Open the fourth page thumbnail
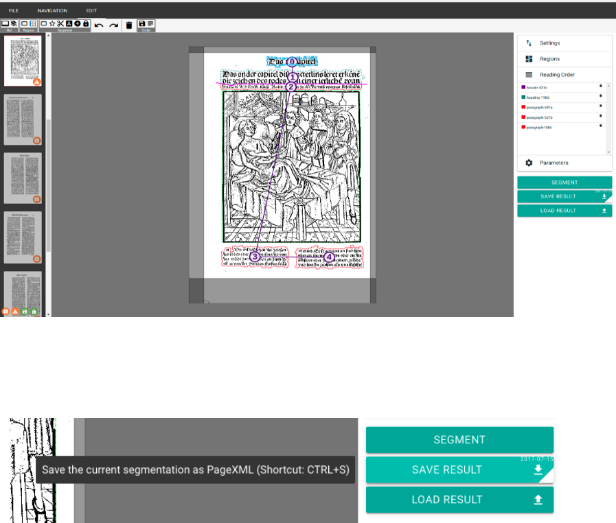Viewport: 616px width, 523px height. point(23,237)
